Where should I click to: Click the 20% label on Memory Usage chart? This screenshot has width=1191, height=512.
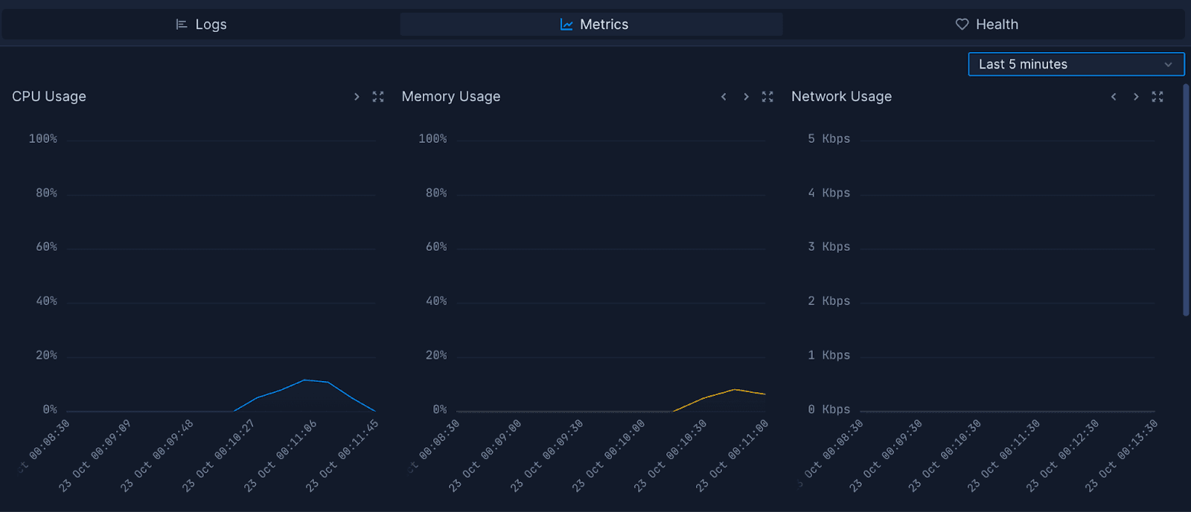click(x=436, y=356)
